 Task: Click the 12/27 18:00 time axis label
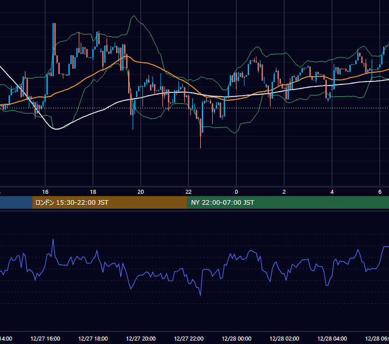tap(93, 338)
